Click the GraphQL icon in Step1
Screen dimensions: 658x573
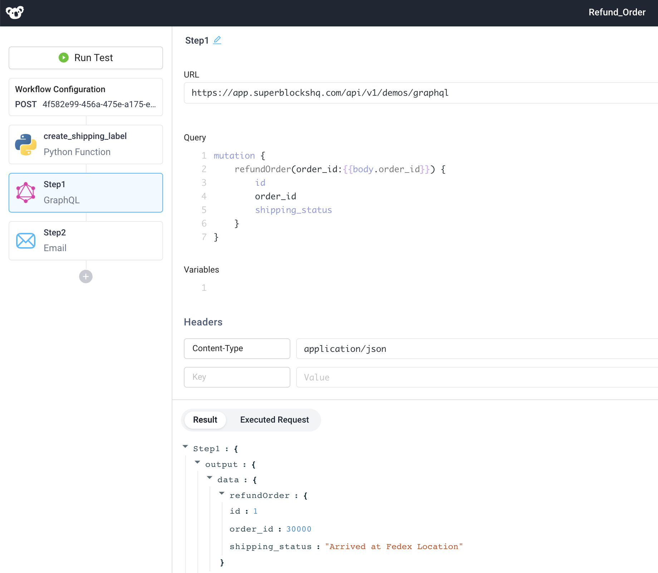(x=25, y=193)
